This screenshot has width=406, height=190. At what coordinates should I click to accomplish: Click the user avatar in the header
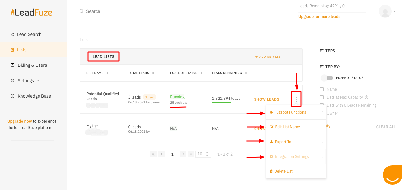pyautogui.click(x=385, y=11)
